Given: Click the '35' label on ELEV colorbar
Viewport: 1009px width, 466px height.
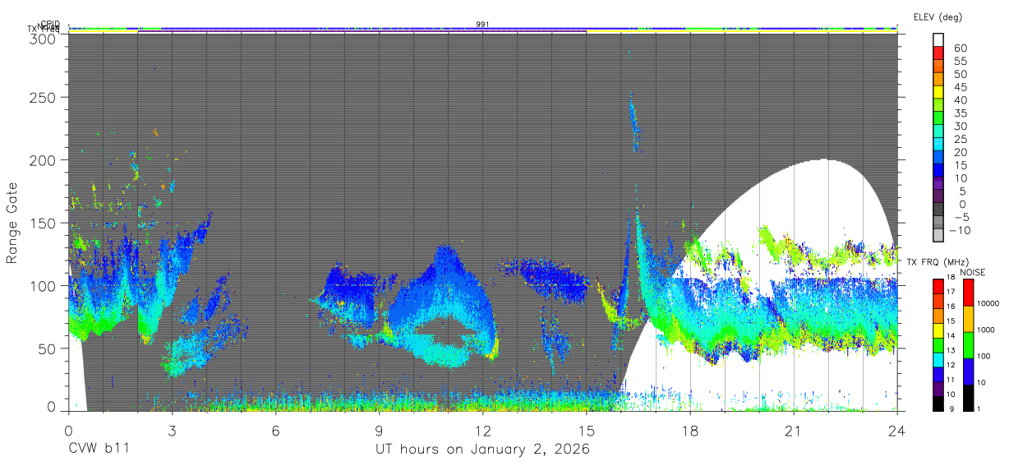Looking at the screenshot, I should (961, 113).
